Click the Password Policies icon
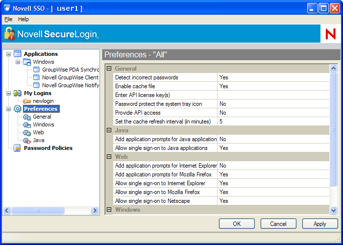The width and height of the screenshot is (343, 245). tap(18, 148)
